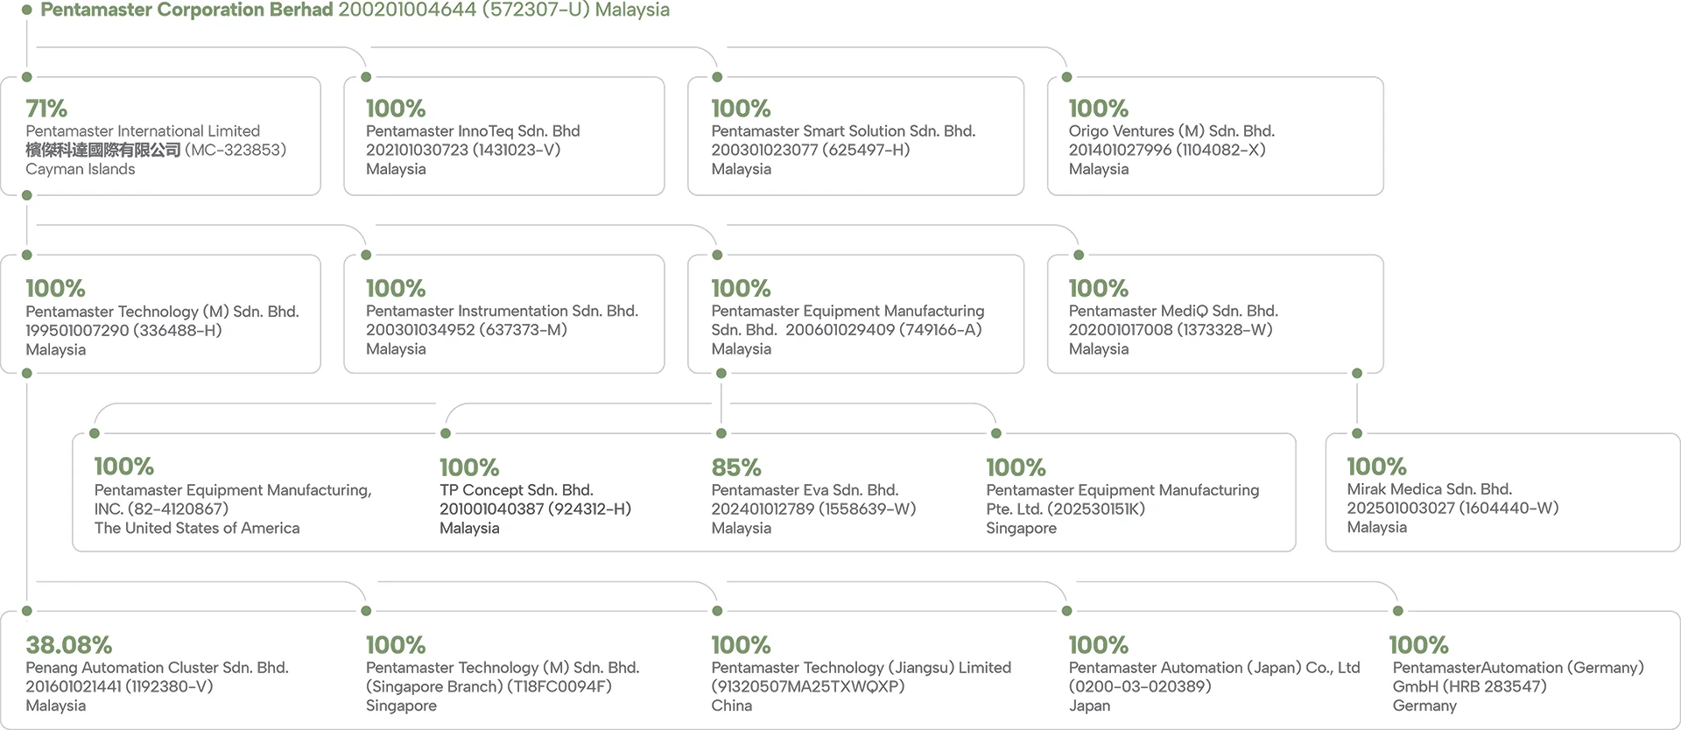Open Pentamaster Smart Solution Sdn. Bhd. entry

tap(842, 131)
